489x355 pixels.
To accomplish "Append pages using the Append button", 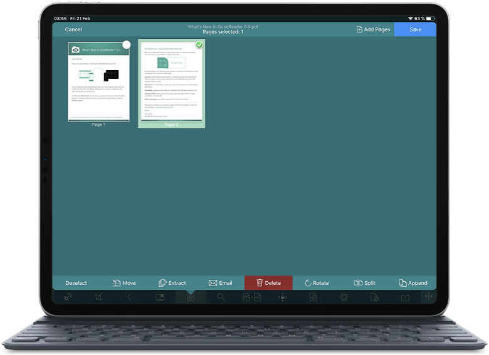I will 413,283.
